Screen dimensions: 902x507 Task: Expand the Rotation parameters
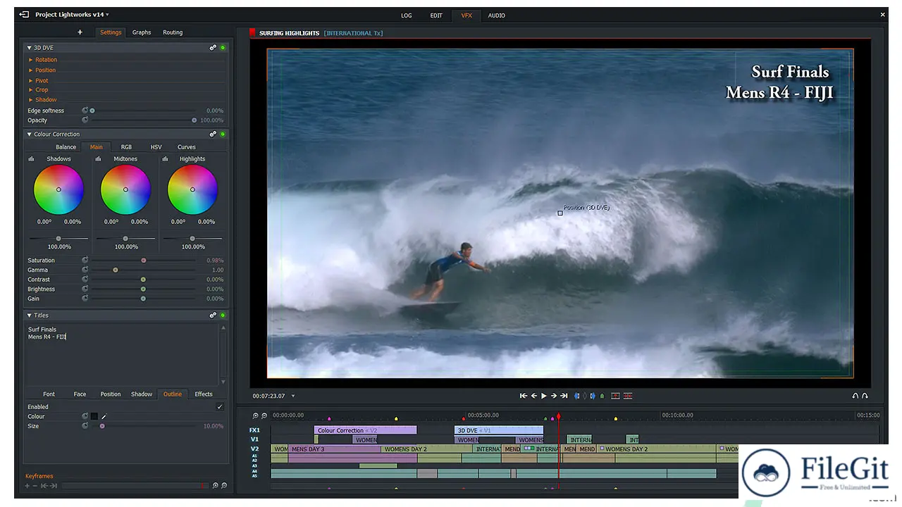(x=31, y=60)
